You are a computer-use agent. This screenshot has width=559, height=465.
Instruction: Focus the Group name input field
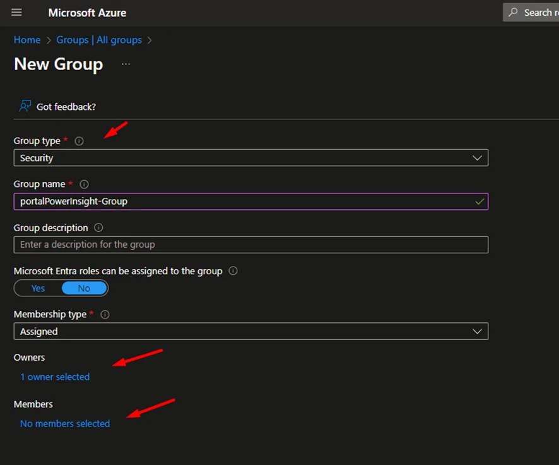click(x=251, y=202)
